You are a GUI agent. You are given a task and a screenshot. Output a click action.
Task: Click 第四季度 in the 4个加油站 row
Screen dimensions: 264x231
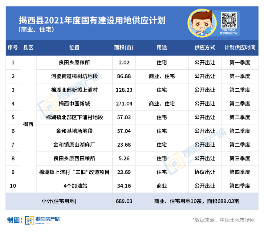[x=240, y=186]
